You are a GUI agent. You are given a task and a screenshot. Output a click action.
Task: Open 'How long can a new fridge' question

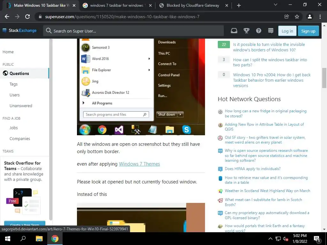(x=265, y=114)
